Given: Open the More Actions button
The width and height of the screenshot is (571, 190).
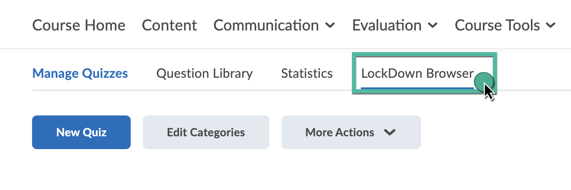Looking at the screenshot, I should point(340,132).
